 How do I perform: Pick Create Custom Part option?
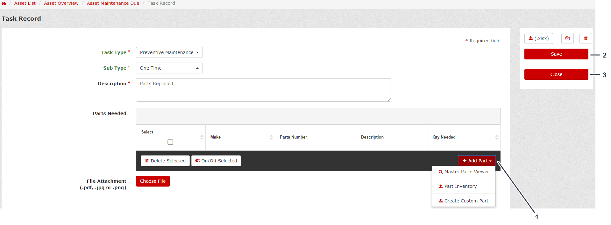tap(464, 201)
